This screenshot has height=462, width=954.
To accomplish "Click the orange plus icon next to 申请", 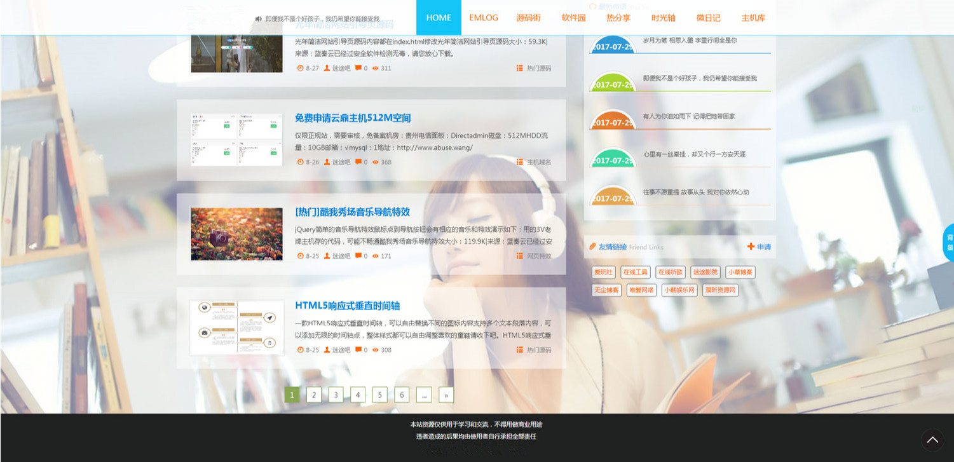I will [x=751, y=247].
